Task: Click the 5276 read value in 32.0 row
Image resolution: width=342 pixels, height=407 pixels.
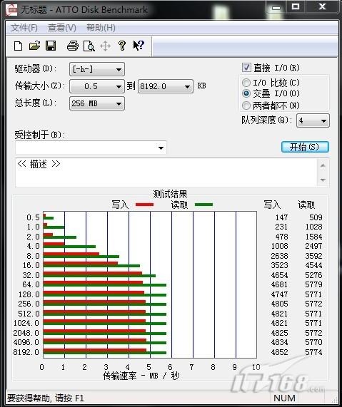Action: [313, 275]
